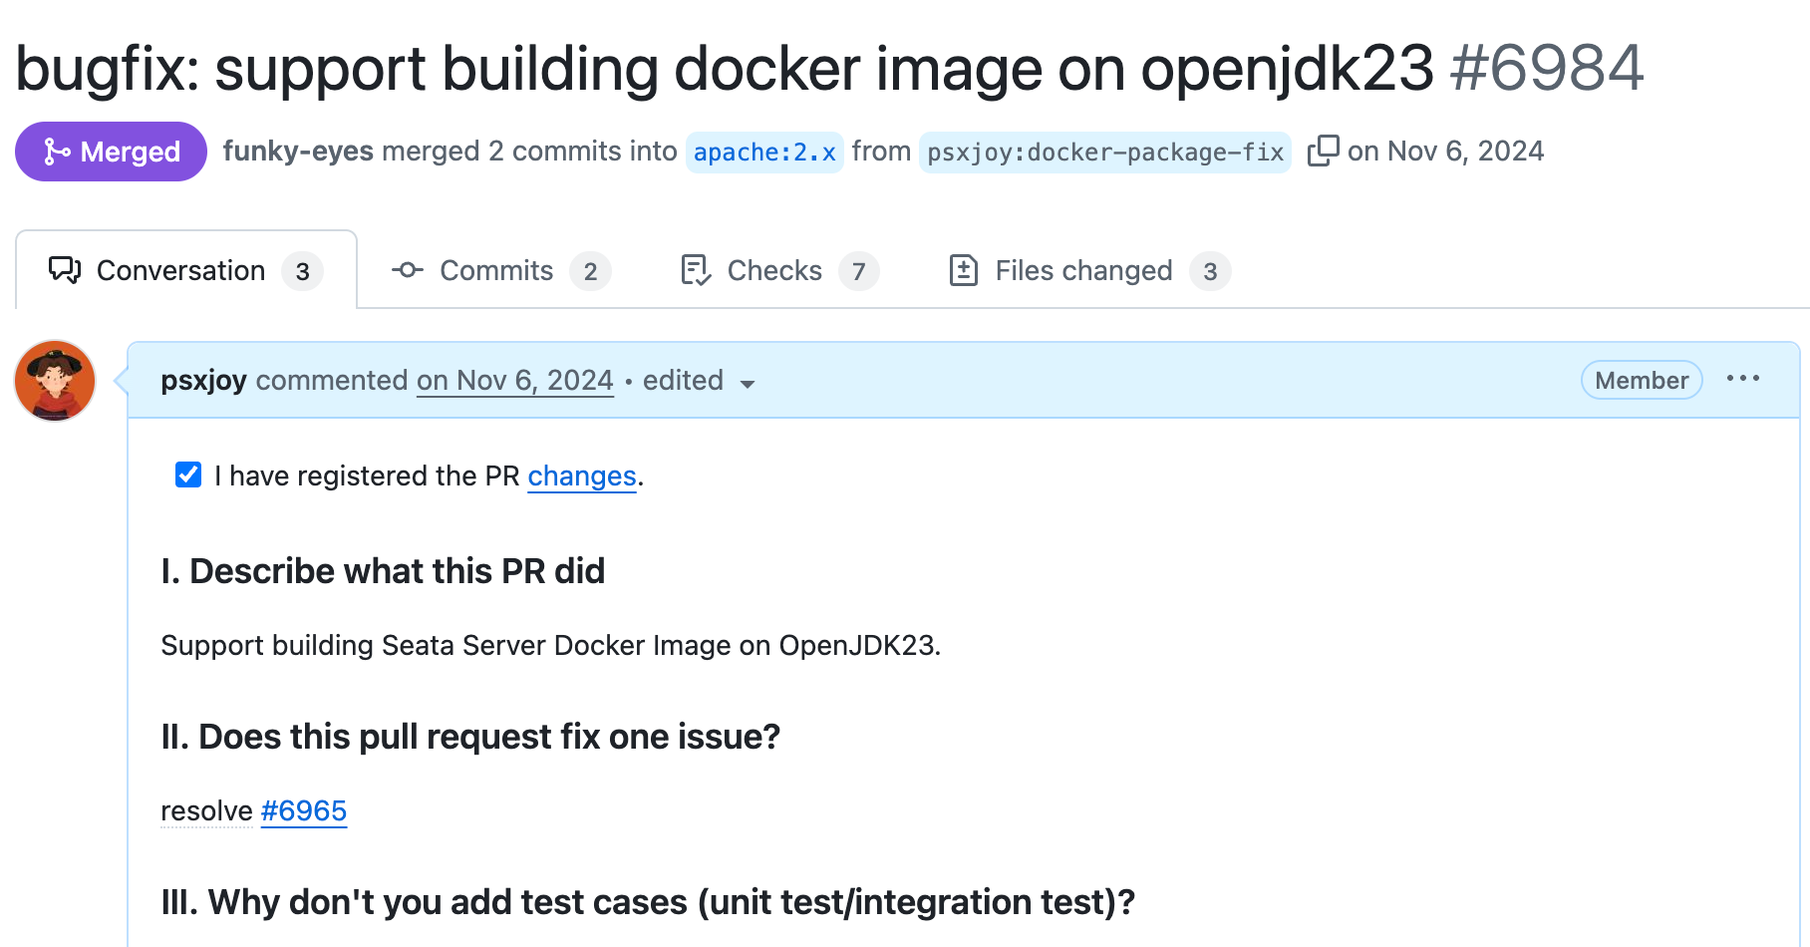The height and width of the screenshot is (947, 1810).
Task: Open the comment options kebab menu
Action: [1743, 379]
